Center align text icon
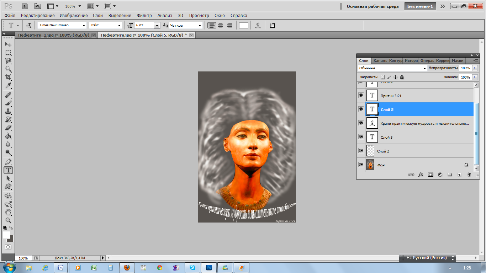Screen dimensions: 486x273 (221, 25)
